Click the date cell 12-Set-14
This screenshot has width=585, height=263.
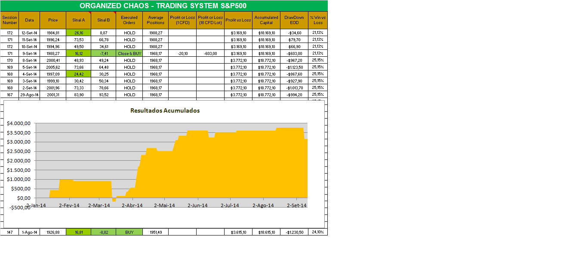coord(30,33)
